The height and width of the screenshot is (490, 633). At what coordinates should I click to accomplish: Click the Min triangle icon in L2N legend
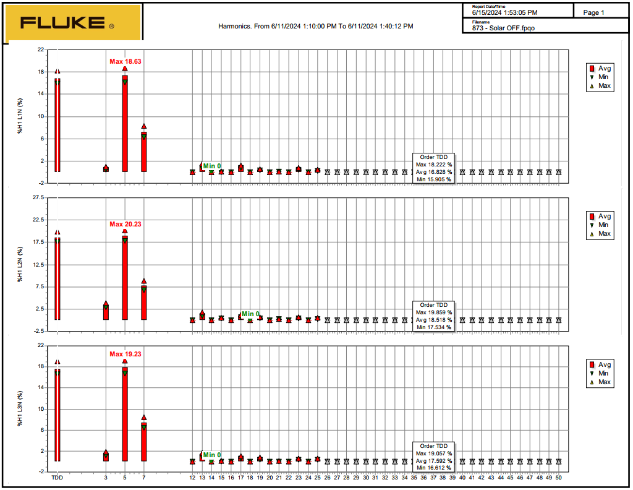point(592,225)
